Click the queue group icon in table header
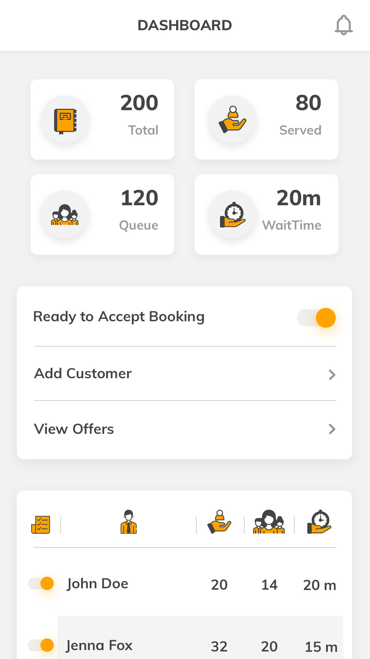Image resolution: width=370 pixels, height=659 pixels. click(269, 522)
